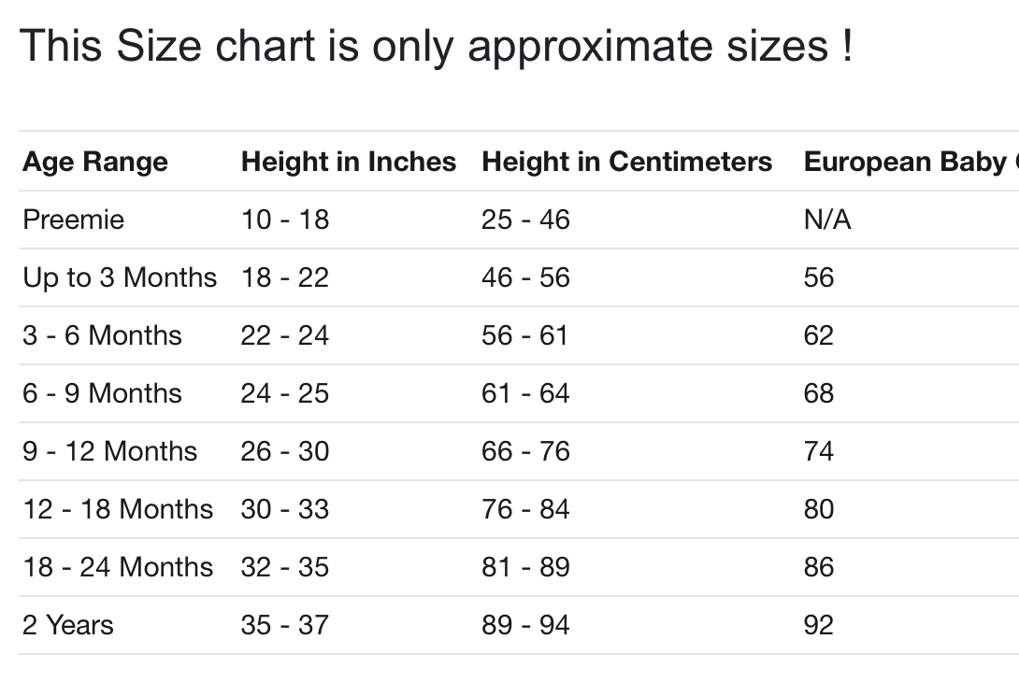Click the Up to 3 Months label
The image size is (1019, 682).
coord(120,278)
